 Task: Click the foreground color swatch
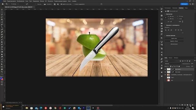point(1,79)
